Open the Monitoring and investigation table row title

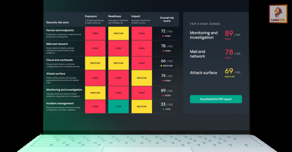coord(64,90)
